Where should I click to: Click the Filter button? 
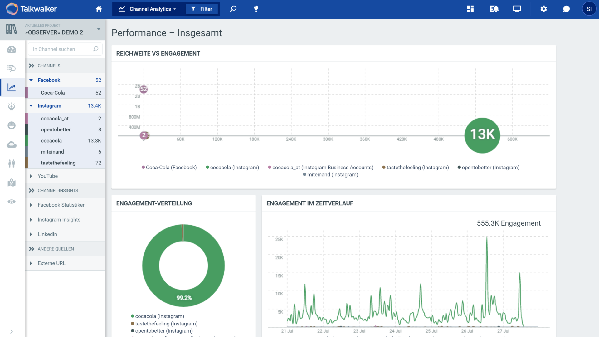pyautogui.click(x=202, y=9)
